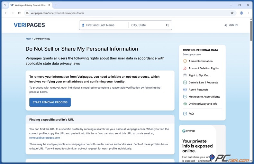This screenshot has width=254, height=164.
Task: Open the tab search dropdown arrow
Action: click(5, 5)
